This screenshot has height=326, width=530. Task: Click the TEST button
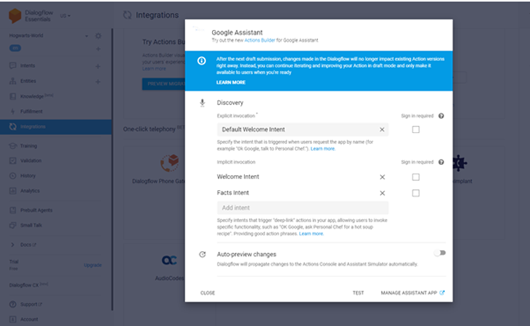pyautogui.click(x=358, y=293)
